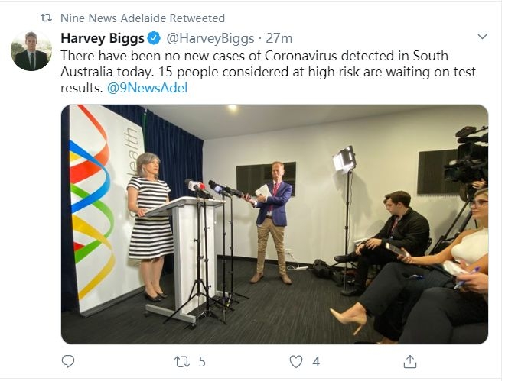This screenshot has height=381, width=505.
Task: Open the "Nine News Adelaide Retweeted" link
Action: tap(142, 17)
